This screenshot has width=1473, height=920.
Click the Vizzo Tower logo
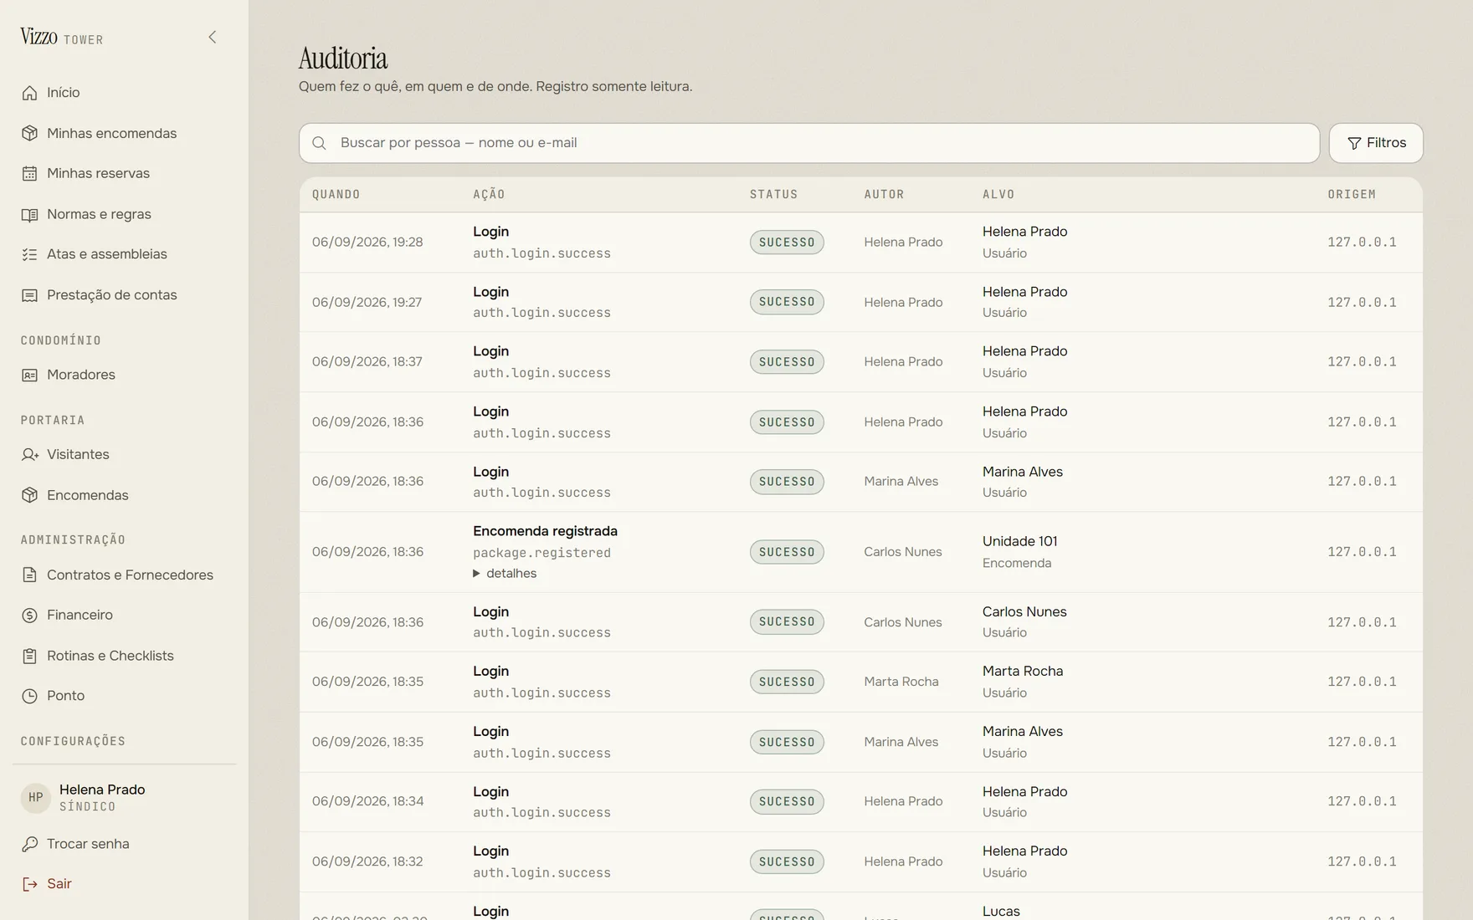(62, 38)
